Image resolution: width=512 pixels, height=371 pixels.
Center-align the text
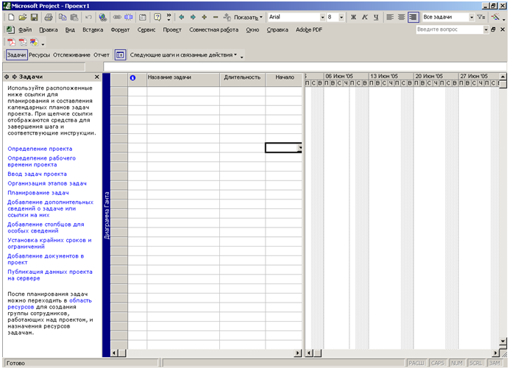click(x=402, y=17)
